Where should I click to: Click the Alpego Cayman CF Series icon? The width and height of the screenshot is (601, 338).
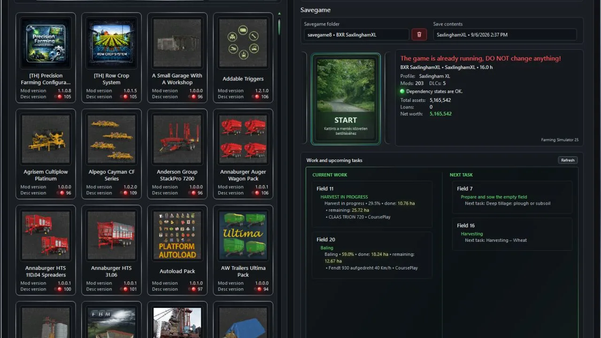[x=111, y=139]
